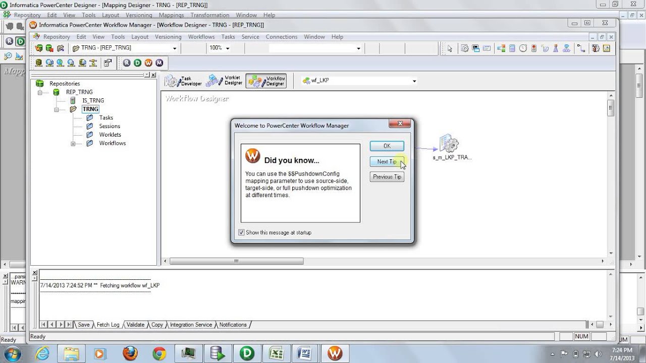Click the Timer task clock icon
The image size is (646, 363).
pos(523,48)
